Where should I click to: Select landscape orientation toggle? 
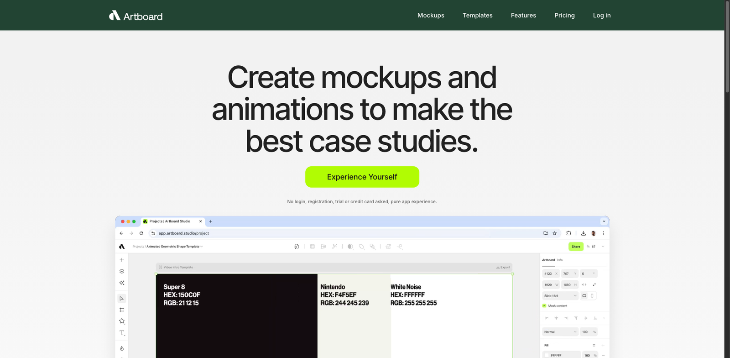tap(584, 295)
